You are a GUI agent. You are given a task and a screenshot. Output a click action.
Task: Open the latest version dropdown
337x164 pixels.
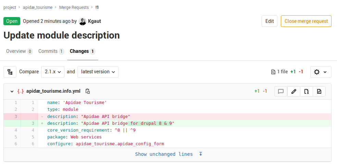(x=98, y=72)
